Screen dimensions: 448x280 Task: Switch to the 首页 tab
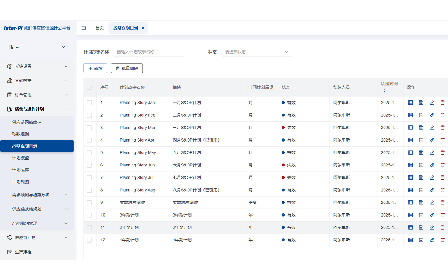[x=99, y=28]
